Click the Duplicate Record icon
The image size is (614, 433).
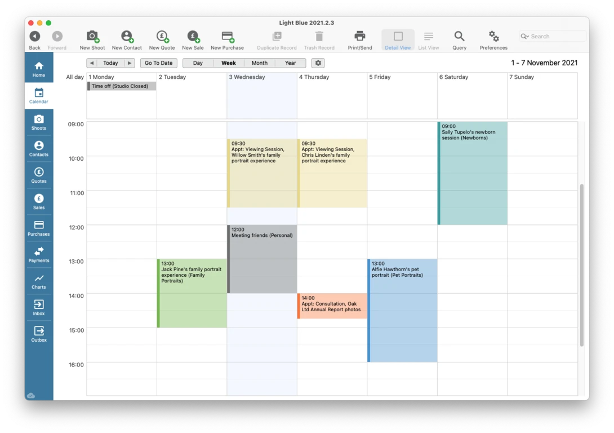tap(277, 37)
